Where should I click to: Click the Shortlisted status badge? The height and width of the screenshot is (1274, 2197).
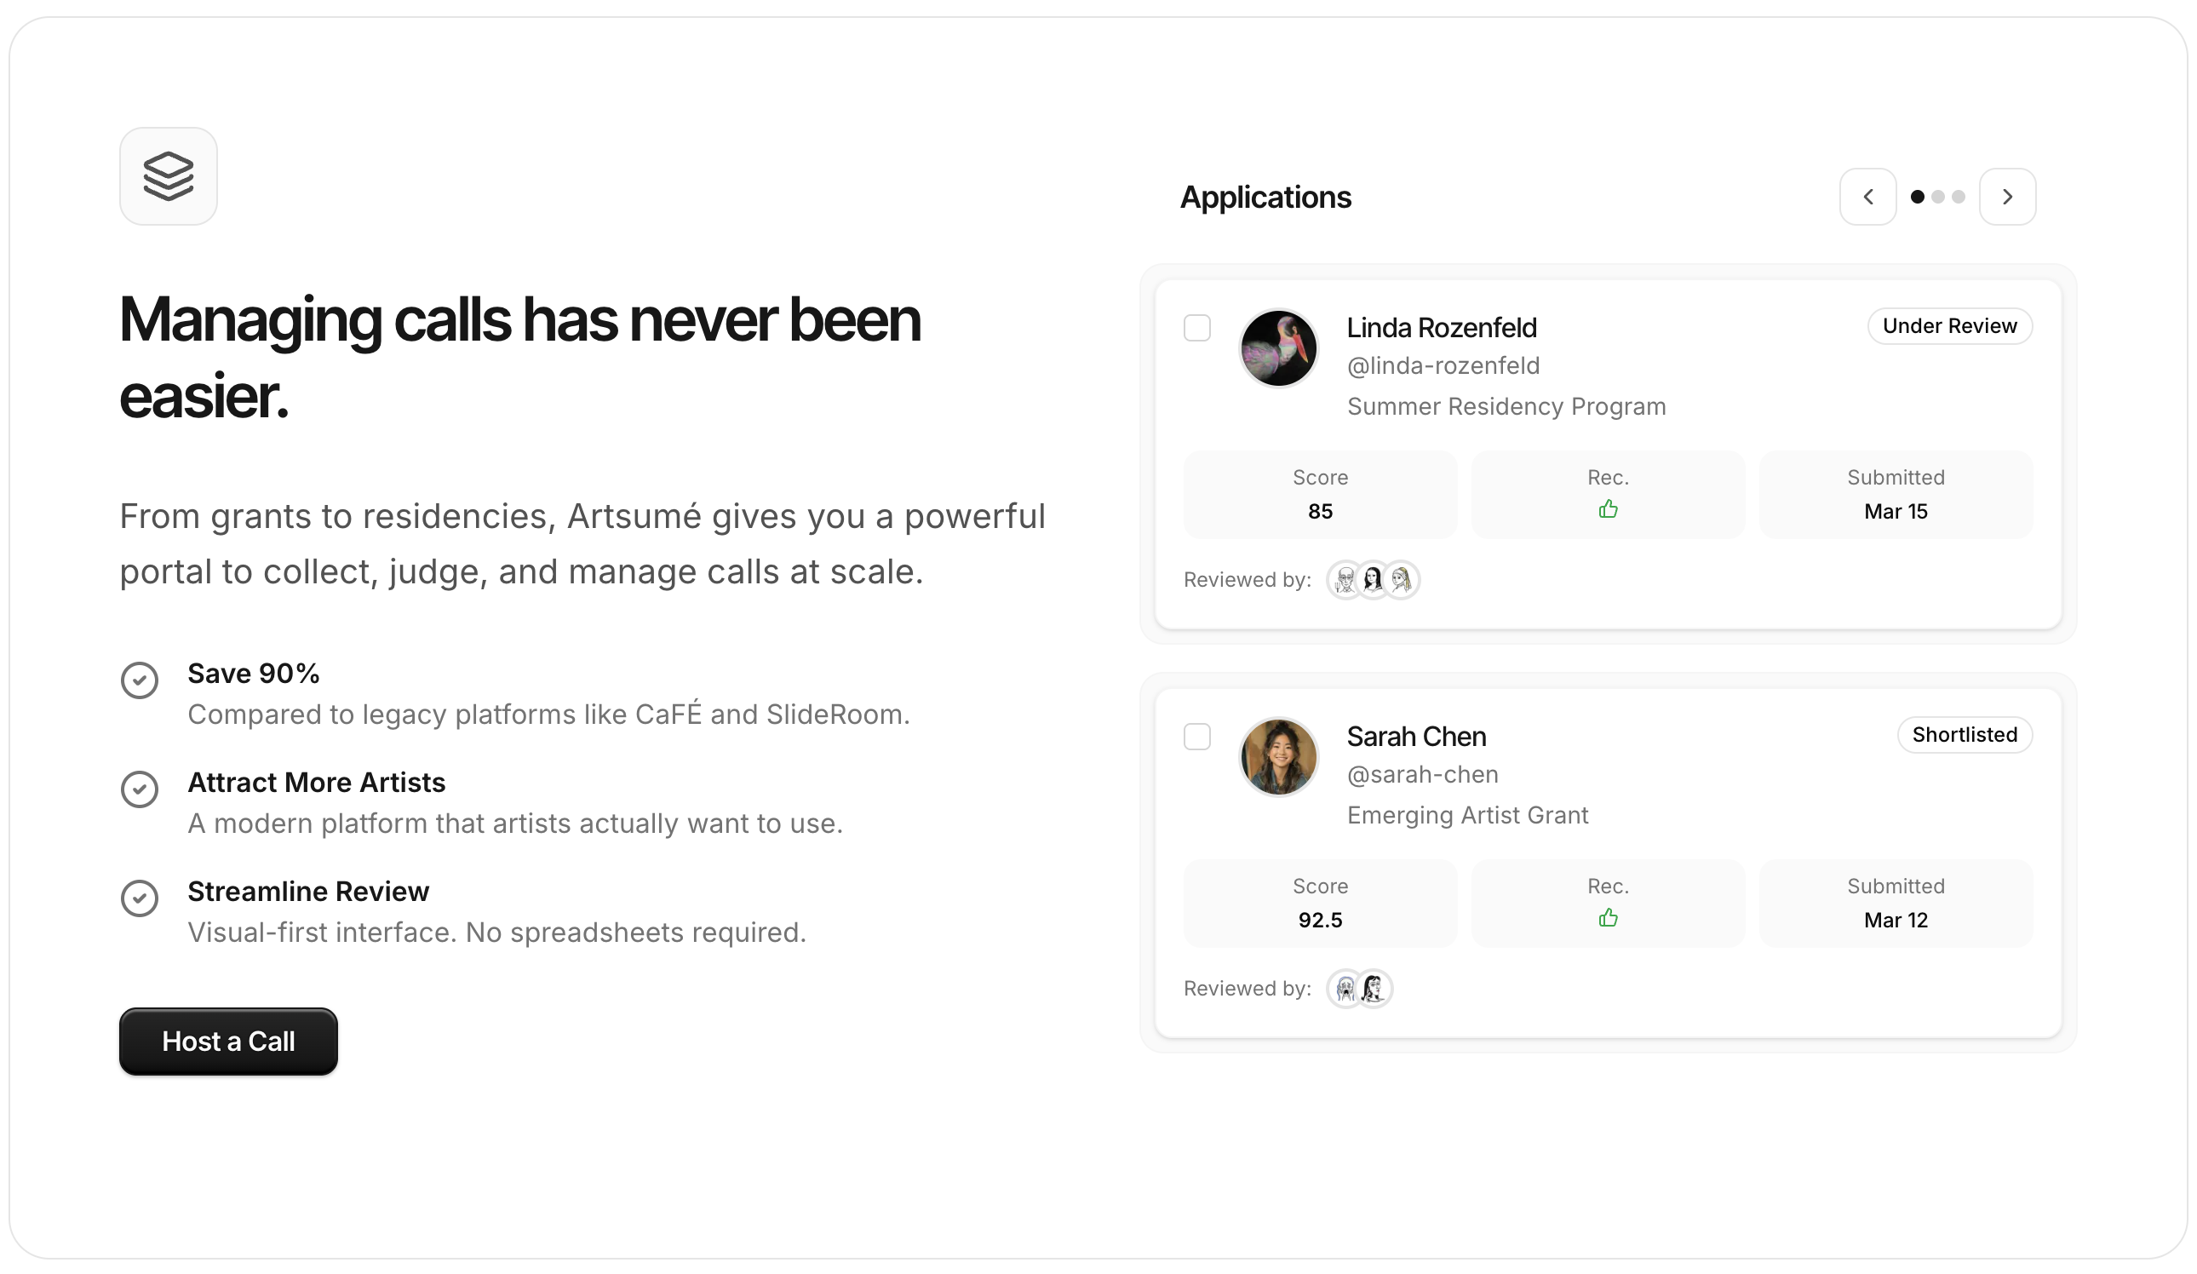tap(1965, 735)
